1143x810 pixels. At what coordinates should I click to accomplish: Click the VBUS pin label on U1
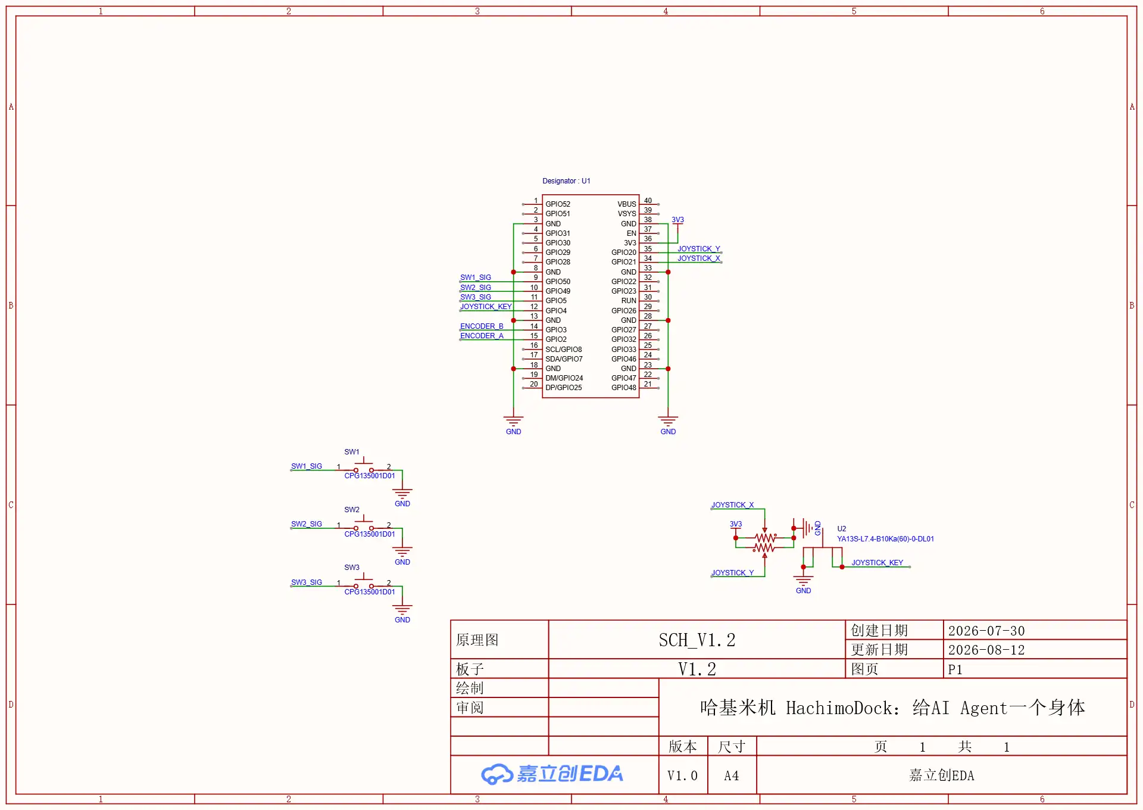coord(627,204)
